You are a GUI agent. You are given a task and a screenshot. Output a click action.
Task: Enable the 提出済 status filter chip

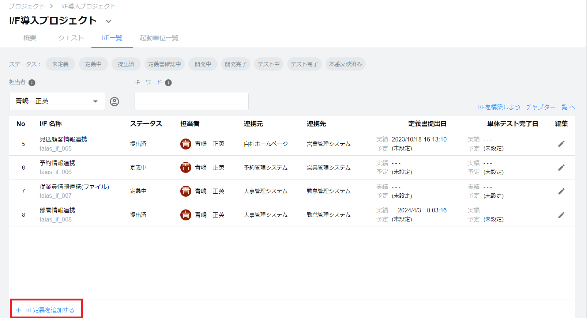(x=126, y=64)
